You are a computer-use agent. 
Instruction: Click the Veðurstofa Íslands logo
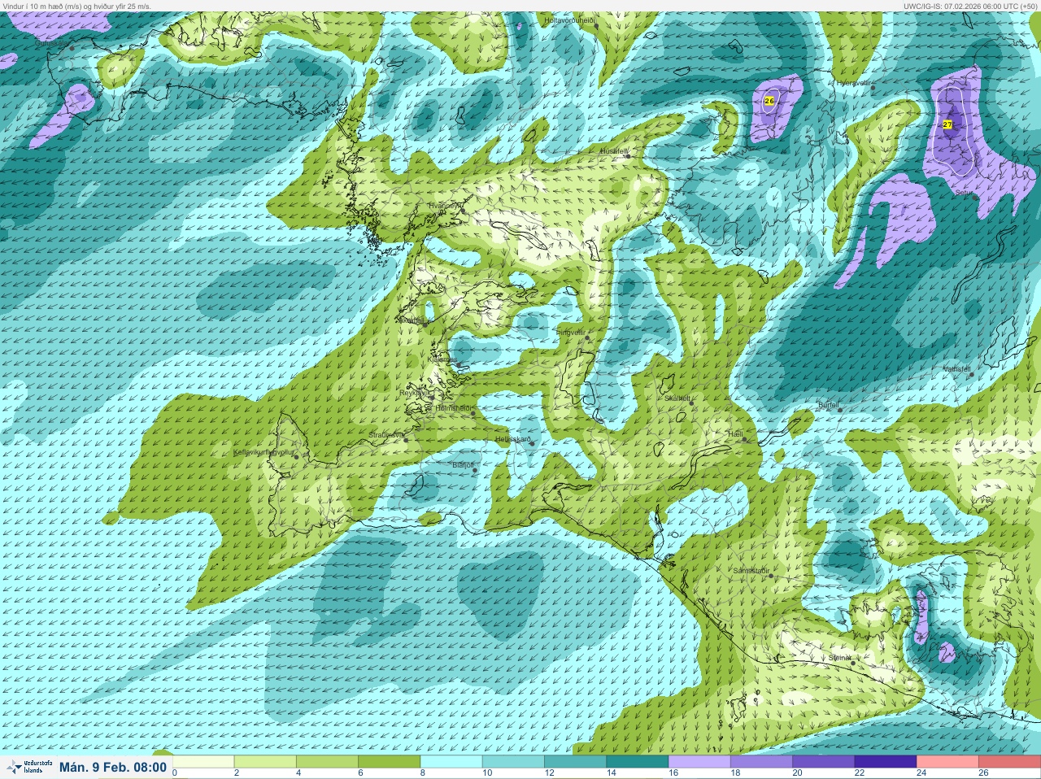(28, 767)
